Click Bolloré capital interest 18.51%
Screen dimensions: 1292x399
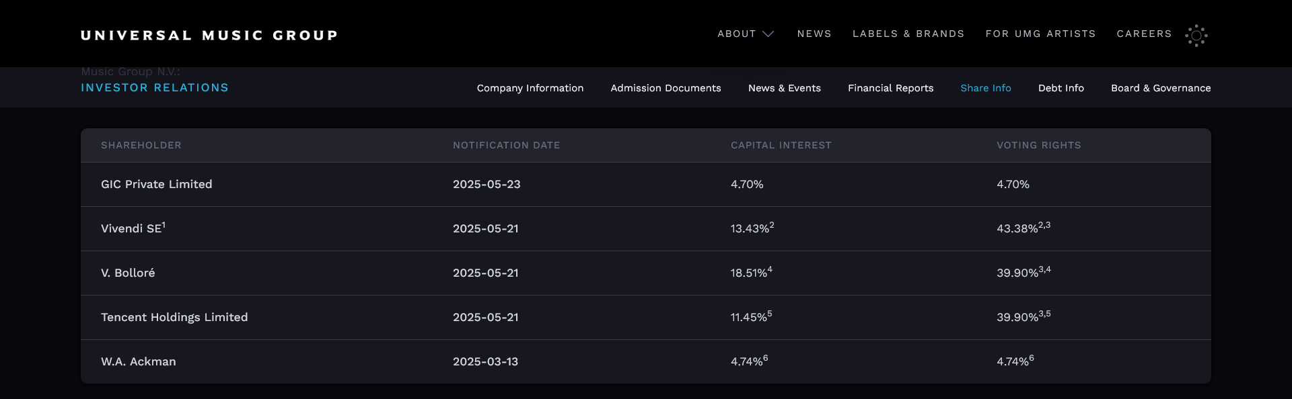(x=752, y=273)
